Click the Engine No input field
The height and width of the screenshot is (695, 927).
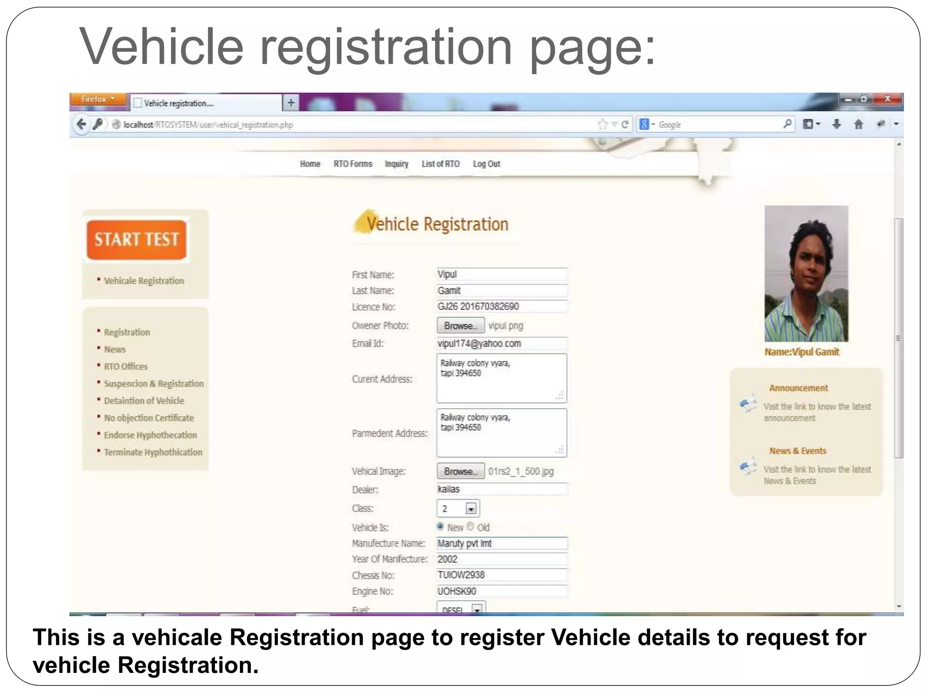tap(502, 591)
